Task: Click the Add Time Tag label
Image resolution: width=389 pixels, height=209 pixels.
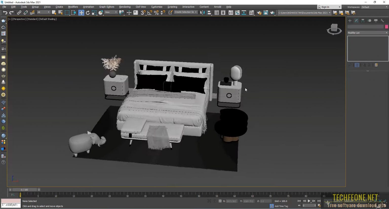Action: coord(281,206)
